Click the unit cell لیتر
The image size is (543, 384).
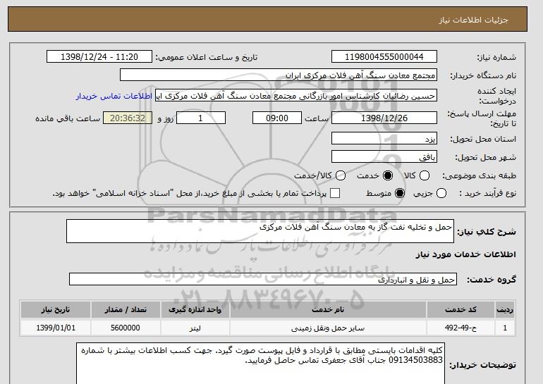(x=195, y=328)
